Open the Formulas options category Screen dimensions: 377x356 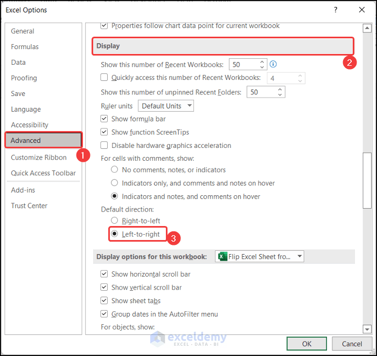pyautogui.click(x=25, y=47)
